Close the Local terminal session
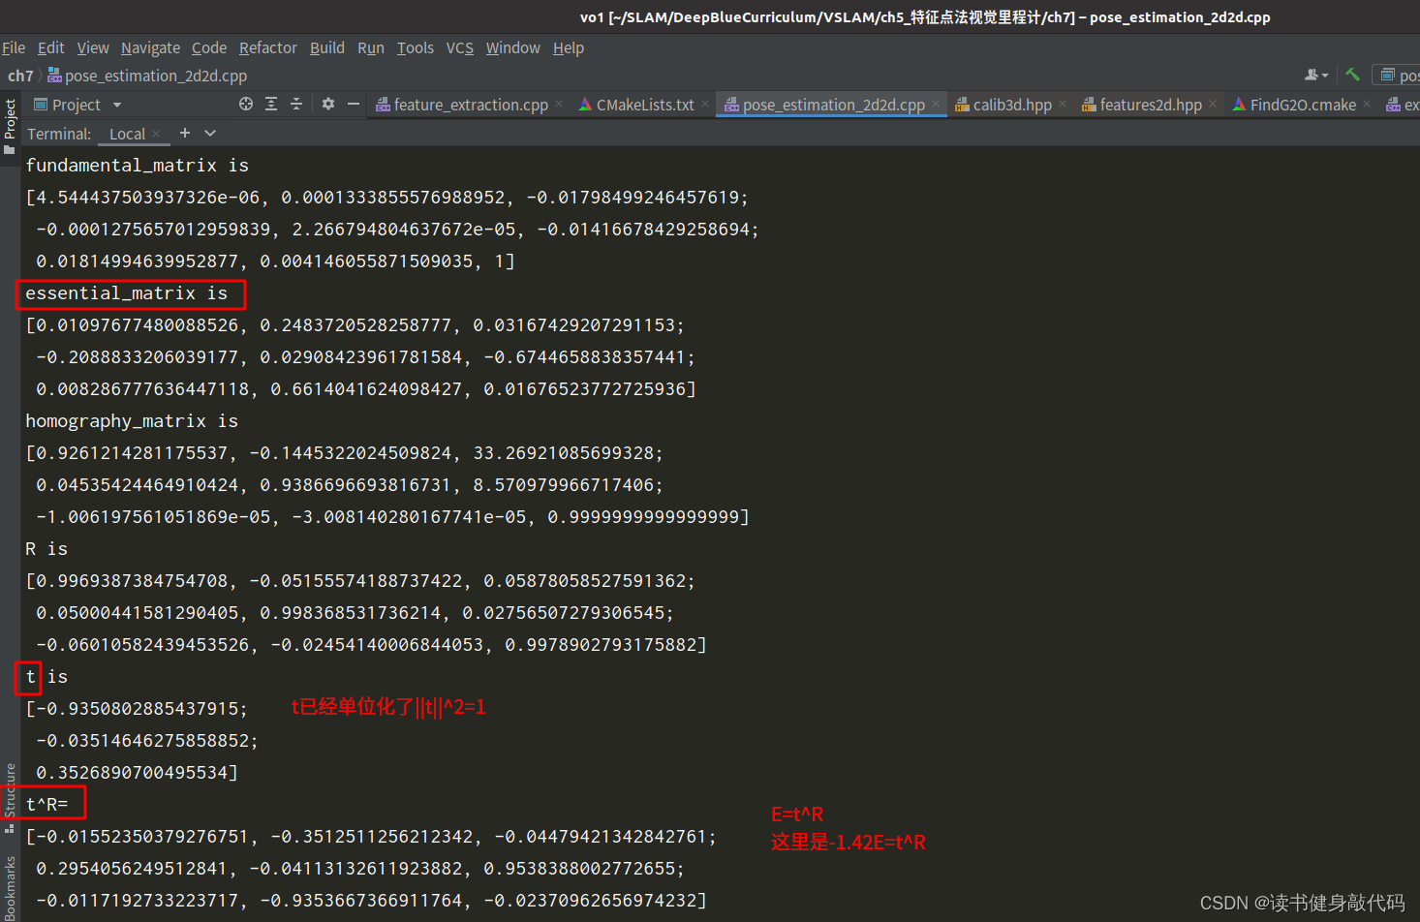Screen dimensions: 1420x922 click(x=156, y=134)
